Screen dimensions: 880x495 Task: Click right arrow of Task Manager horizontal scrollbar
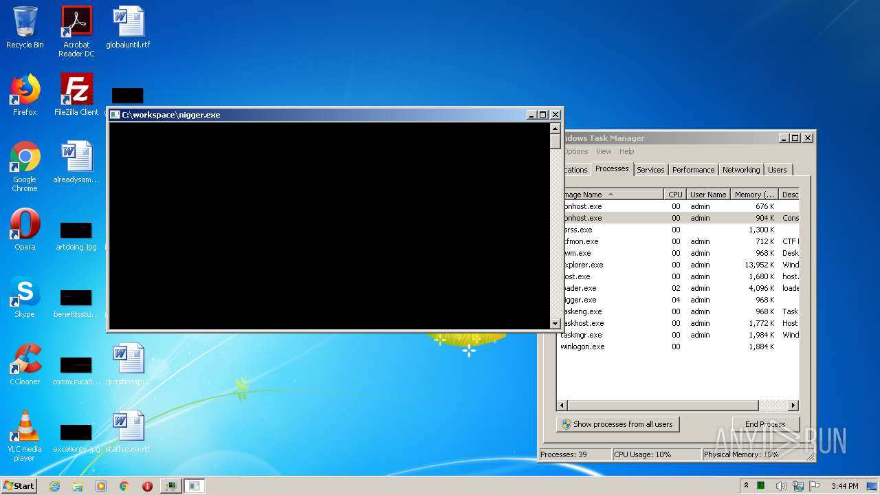coord(793,406)
